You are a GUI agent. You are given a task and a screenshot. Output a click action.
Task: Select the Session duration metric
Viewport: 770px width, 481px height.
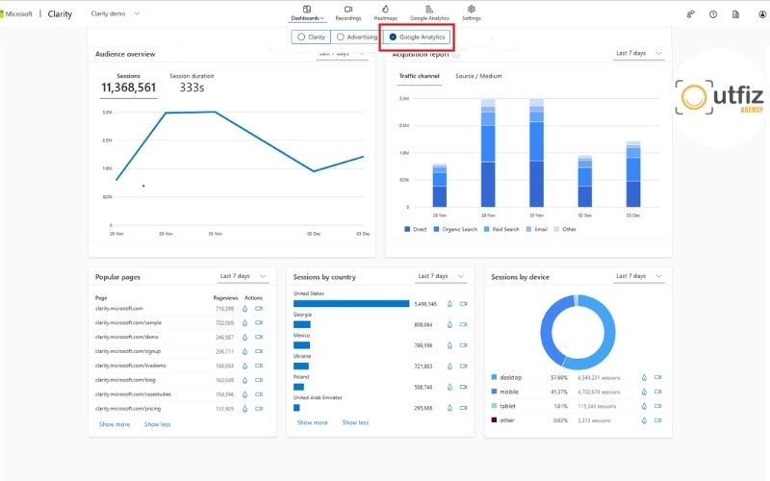click(x=192, y=84)
